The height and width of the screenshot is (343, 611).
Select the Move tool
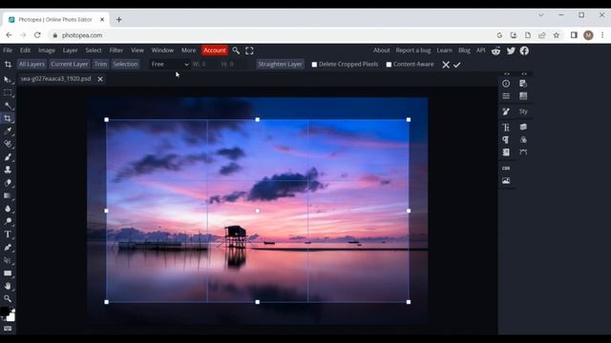click(8, 80)
